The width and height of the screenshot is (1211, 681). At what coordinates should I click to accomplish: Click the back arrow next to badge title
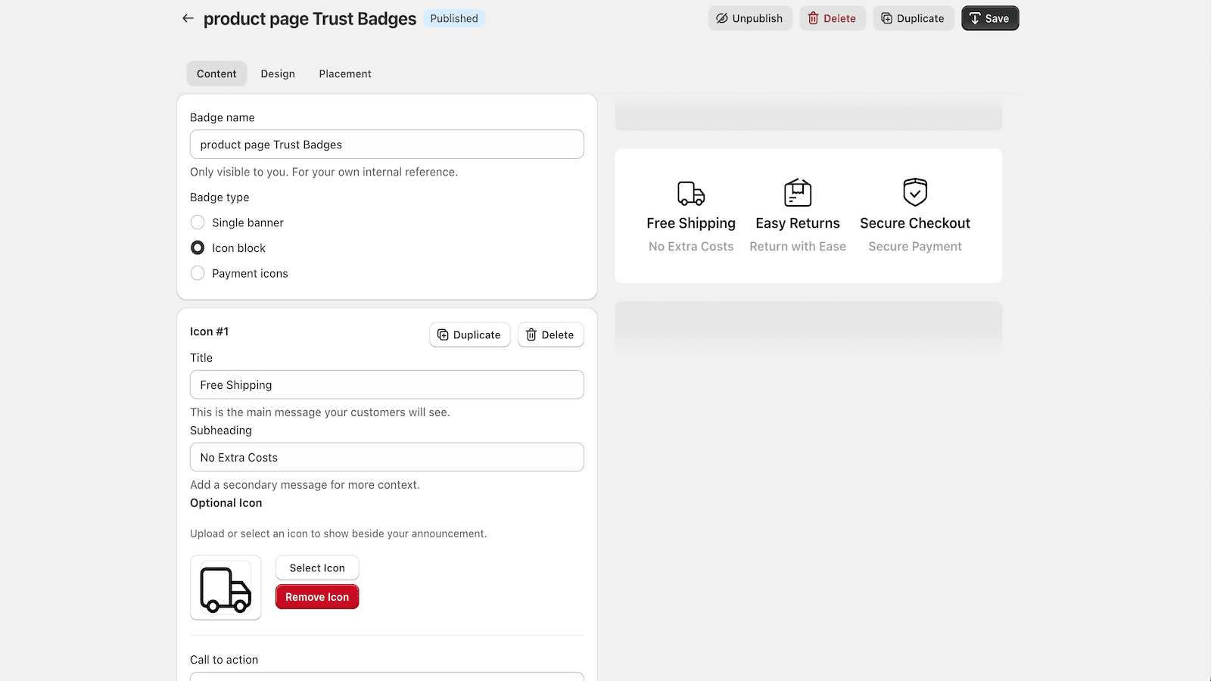point(188,18)
